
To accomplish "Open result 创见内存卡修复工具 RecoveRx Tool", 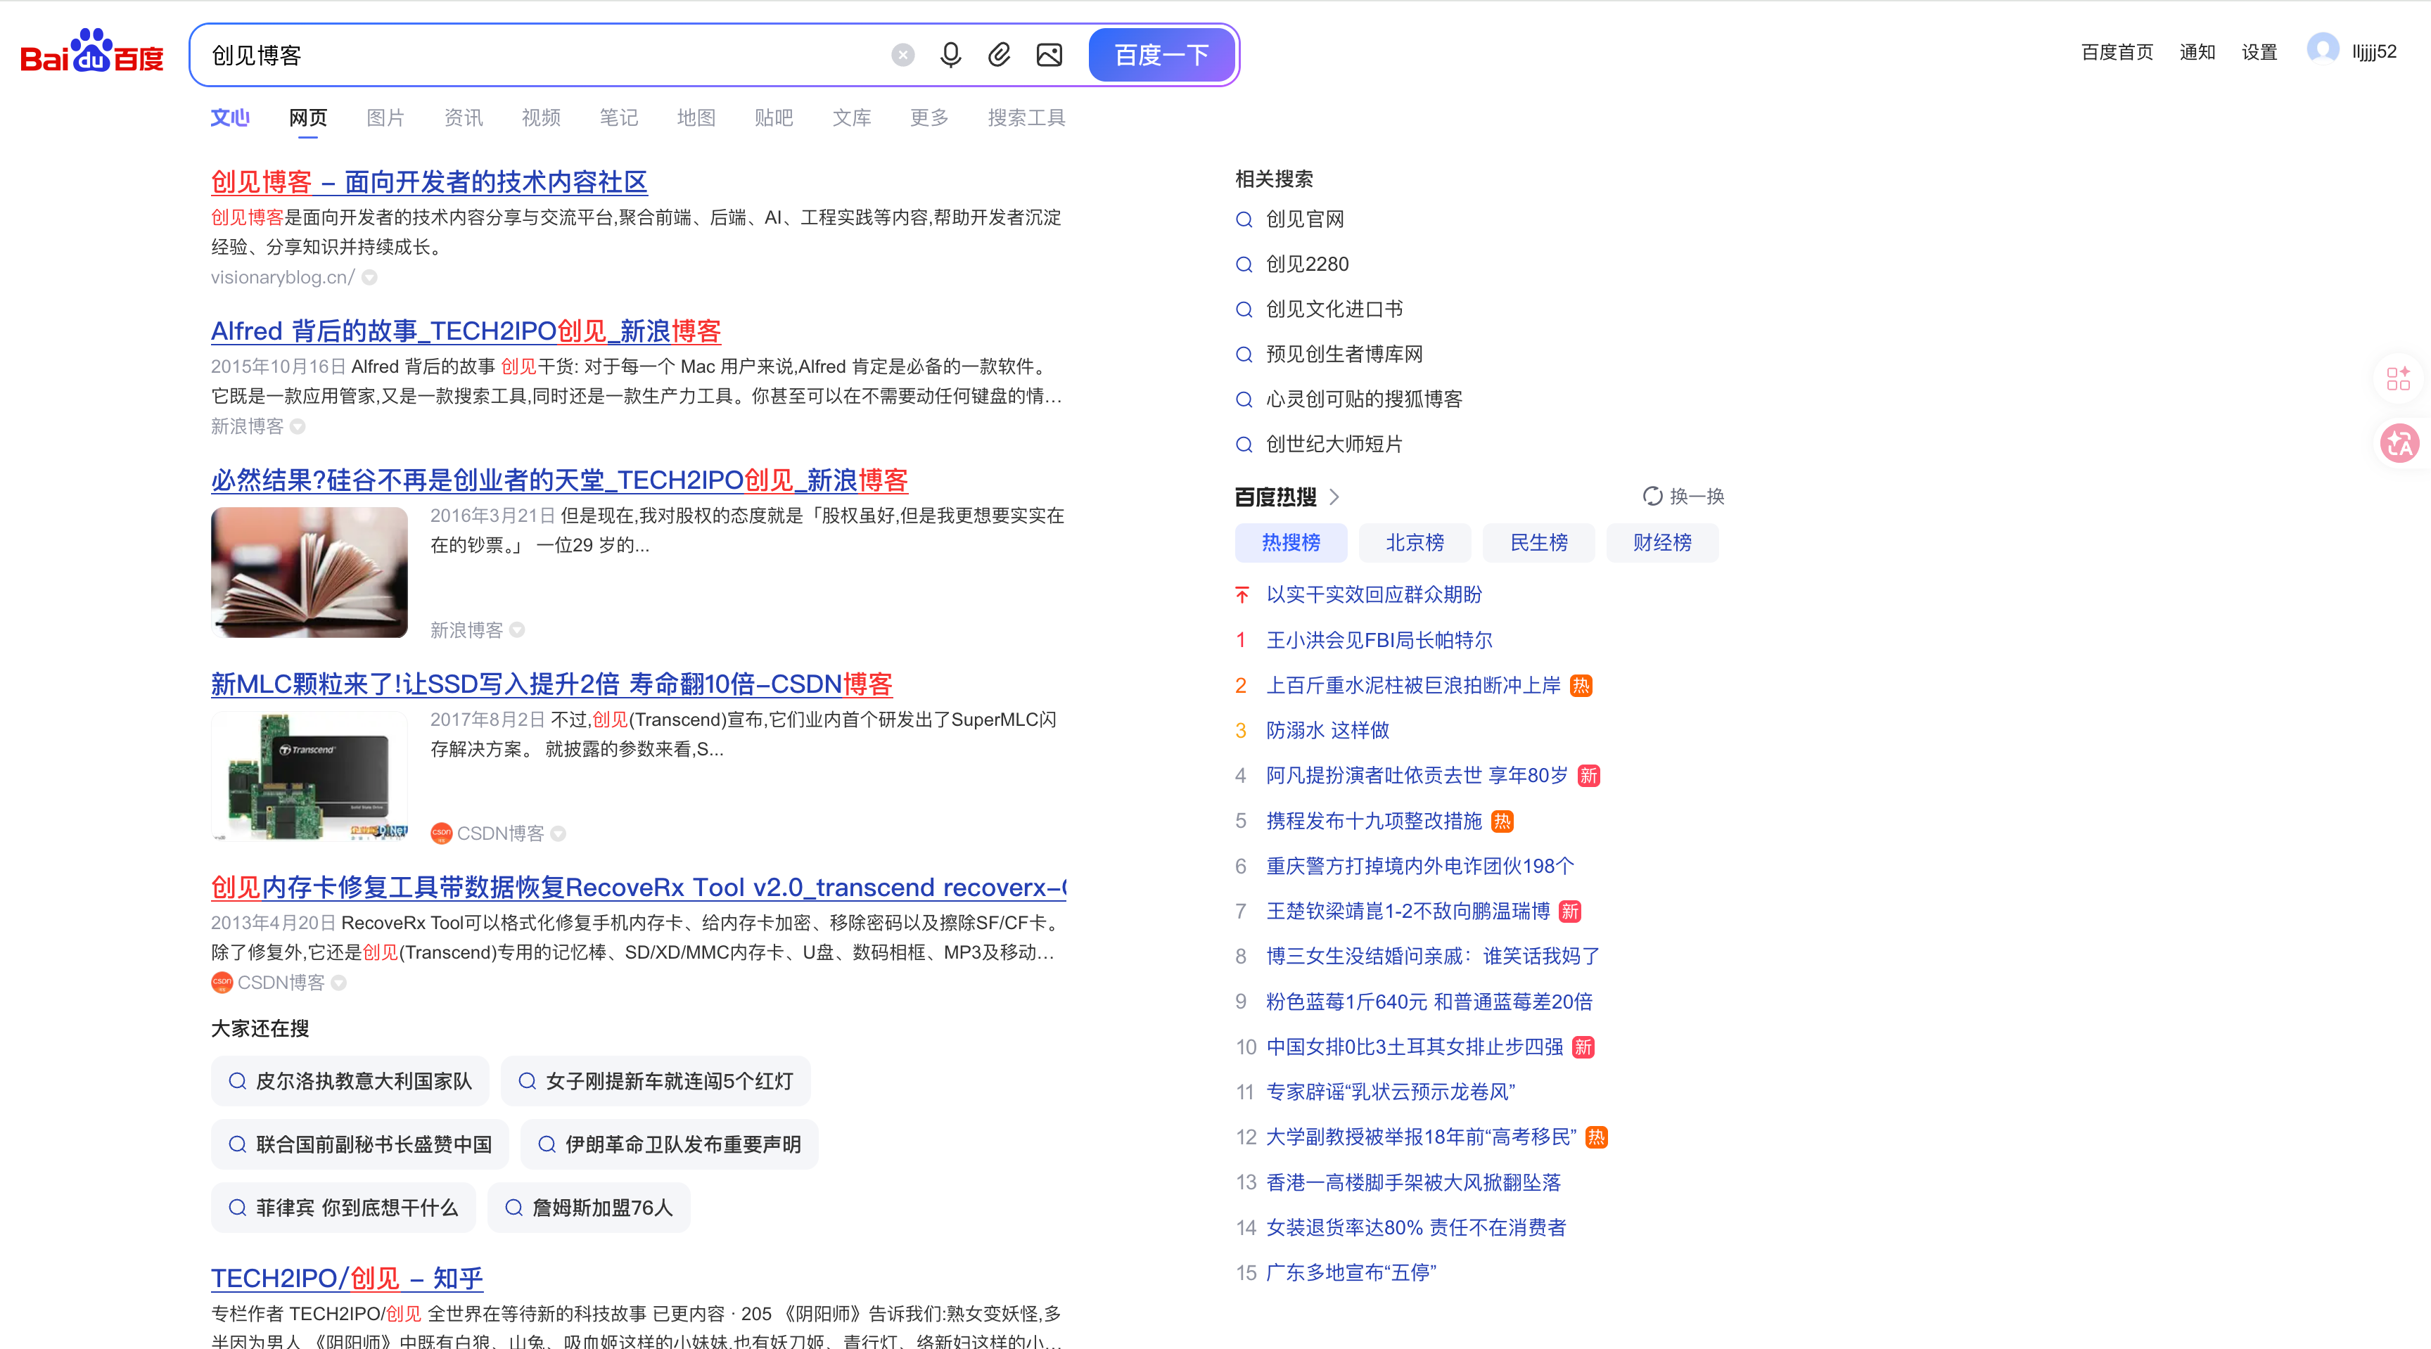I will click(639, 888).
